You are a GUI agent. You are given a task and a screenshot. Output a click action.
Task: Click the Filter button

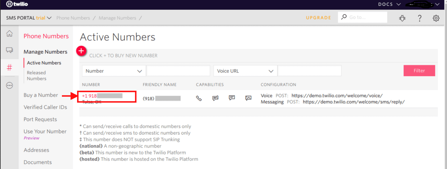point(419,71)
